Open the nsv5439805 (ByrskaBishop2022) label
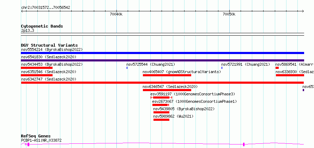The height and width of the screenshot is (148, 314). tap(184, 109)
